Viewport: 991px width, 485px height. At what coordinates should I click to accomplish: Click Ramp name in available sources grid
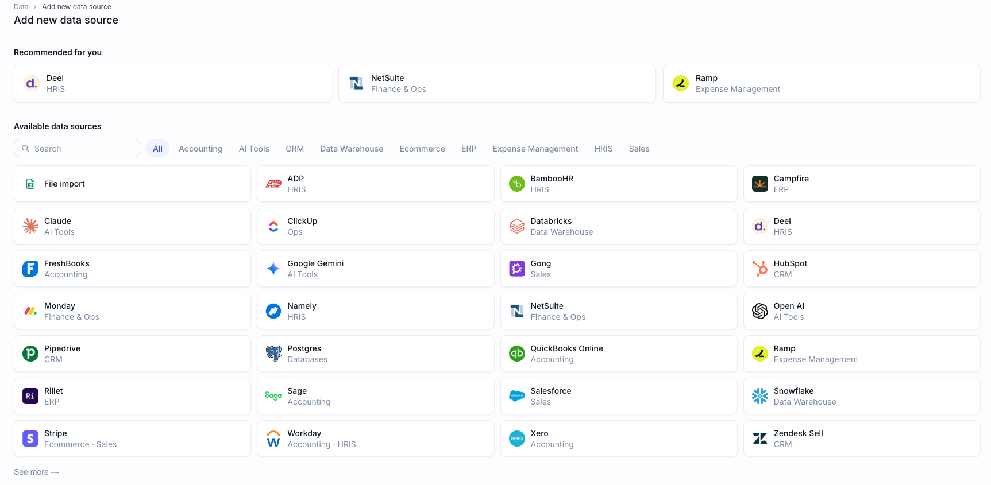tap(784, 348)
